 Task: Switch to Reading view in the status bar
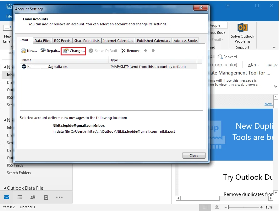[x=217, y=207]
